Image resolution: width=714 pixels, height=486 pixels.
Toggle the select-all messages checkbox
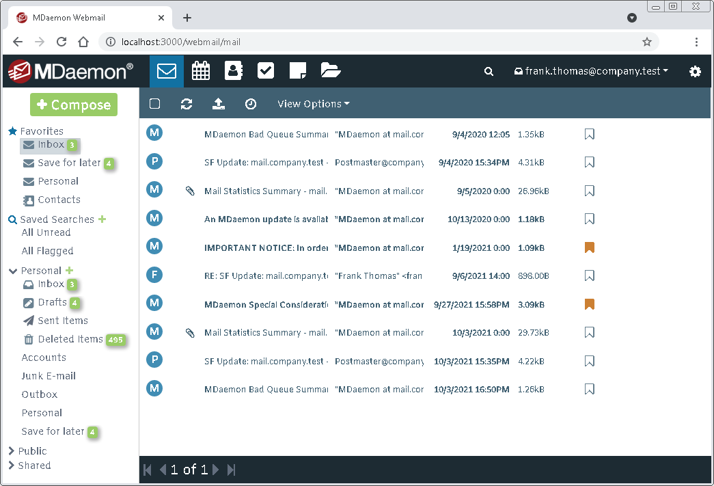[154, 104]
